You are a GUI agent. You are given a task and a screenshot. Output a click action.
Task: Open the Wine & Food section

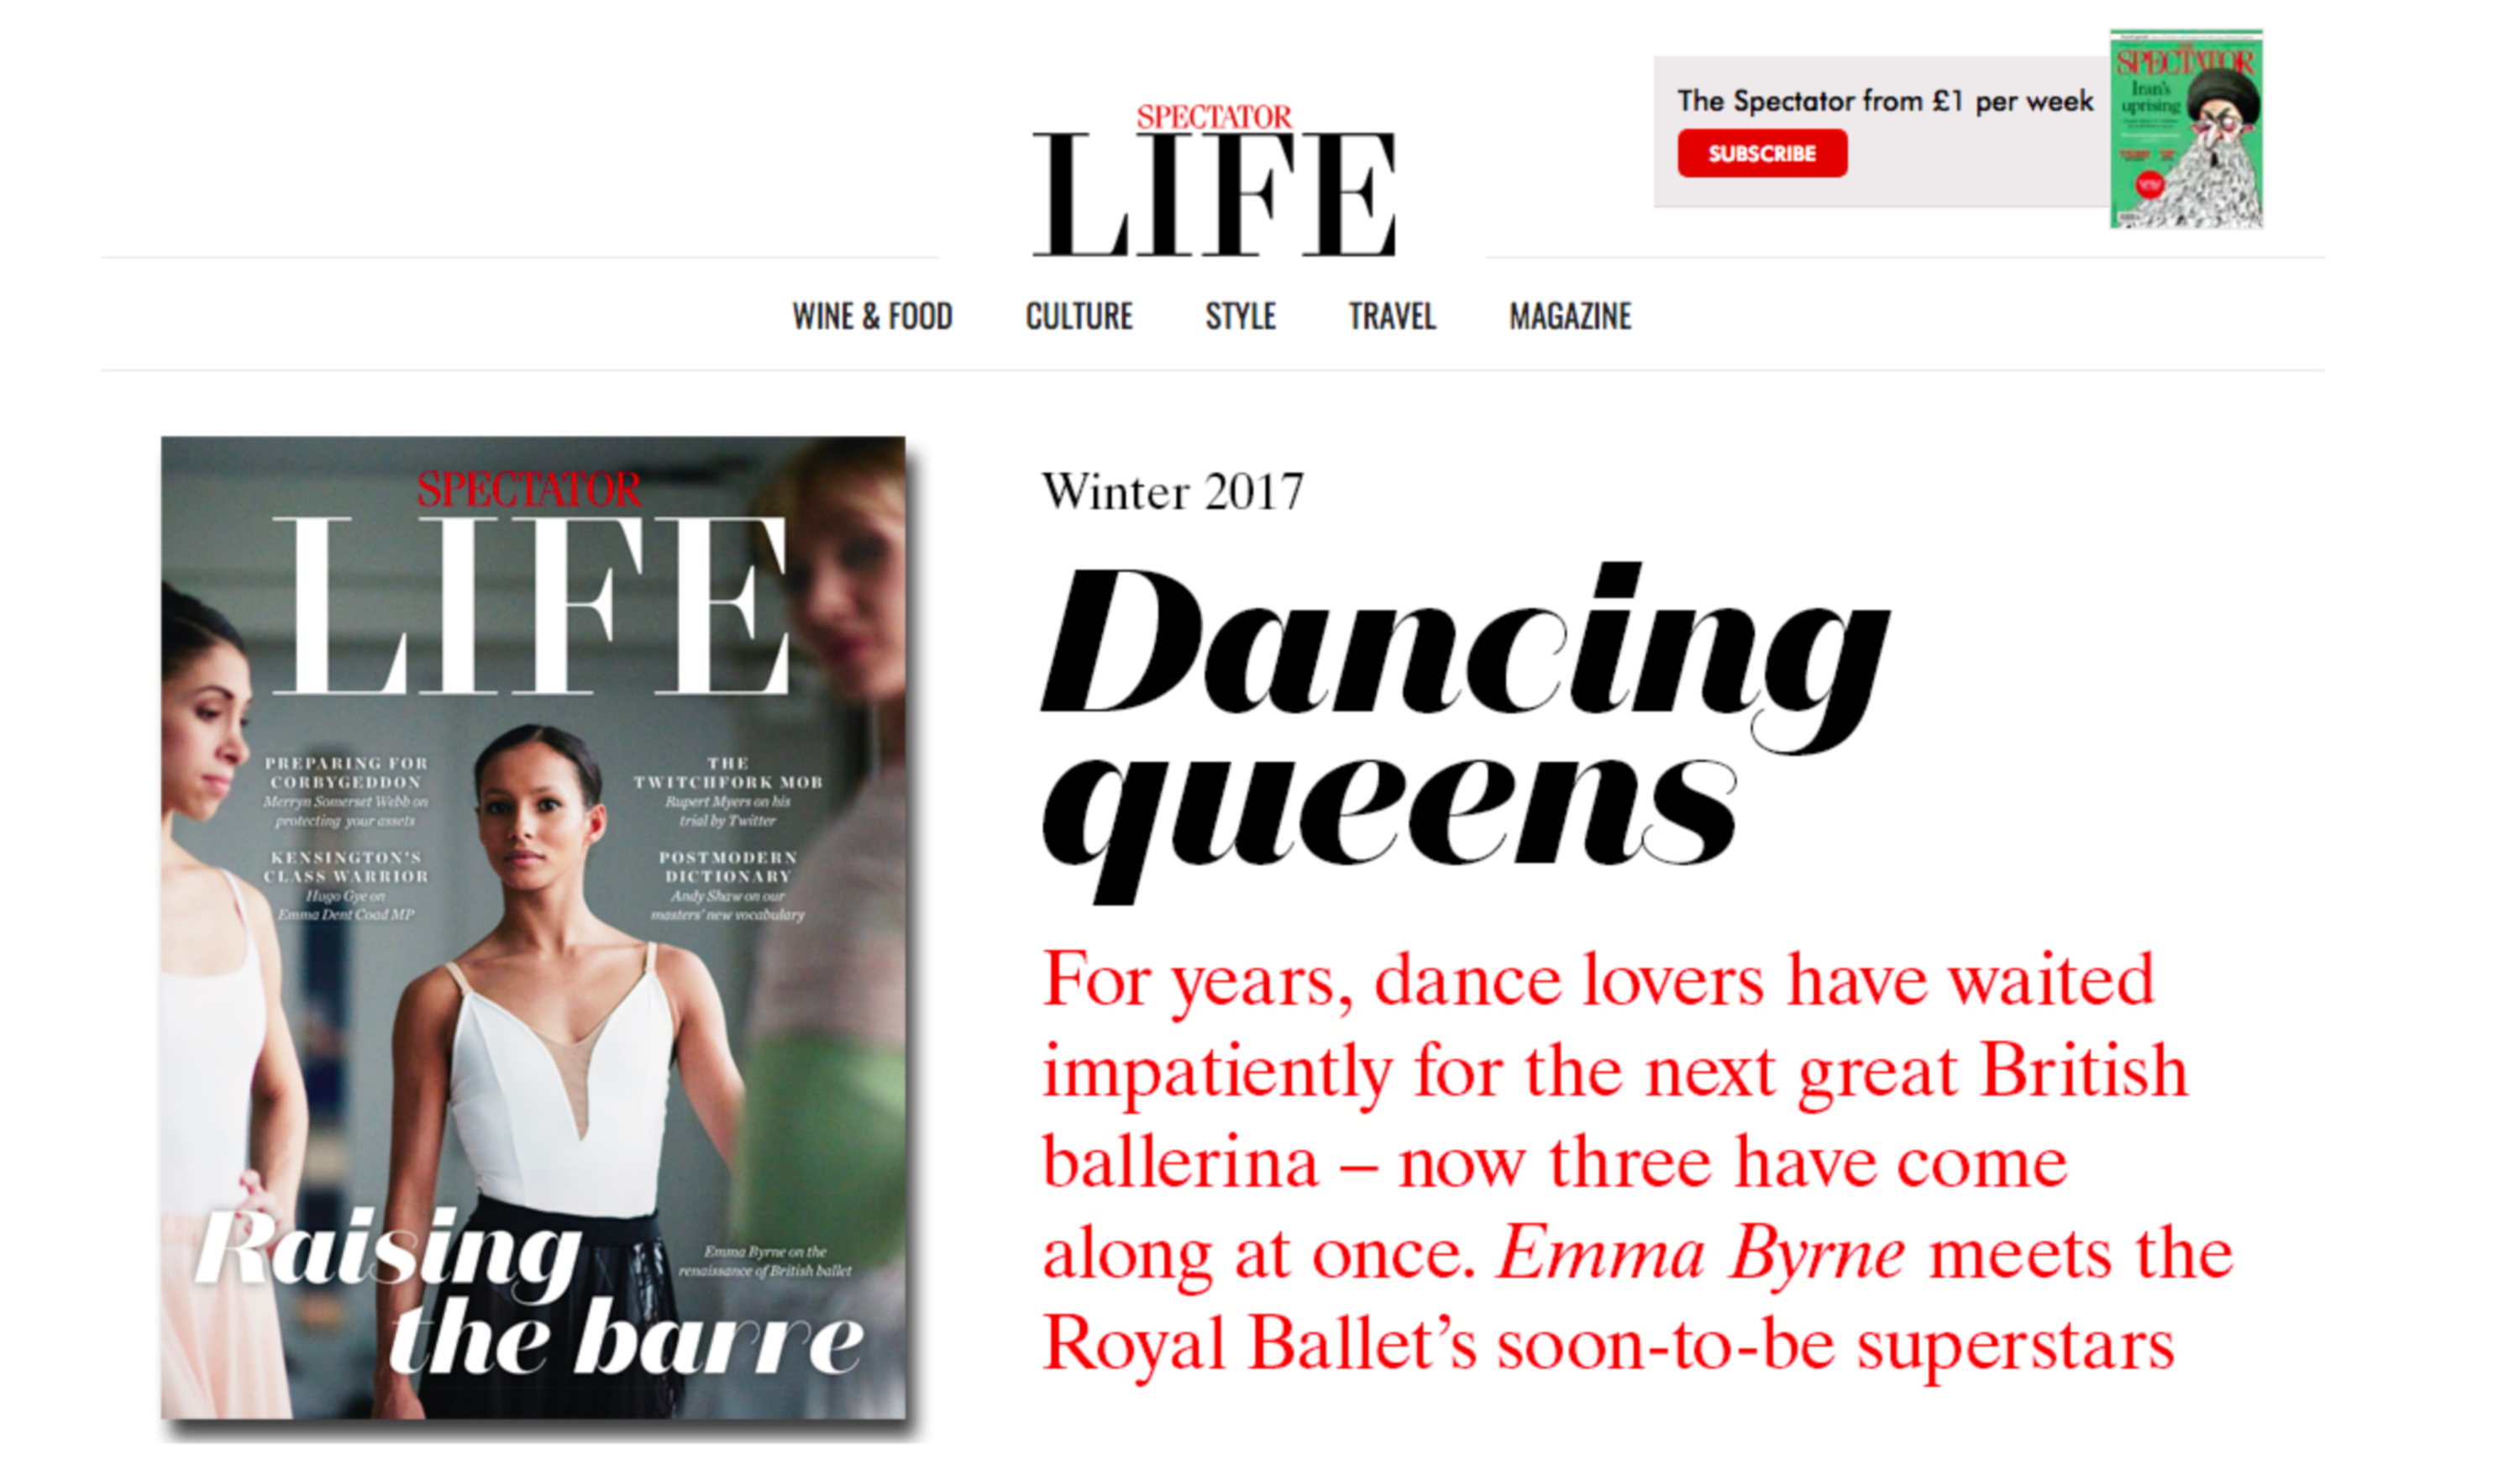point(872,317)
